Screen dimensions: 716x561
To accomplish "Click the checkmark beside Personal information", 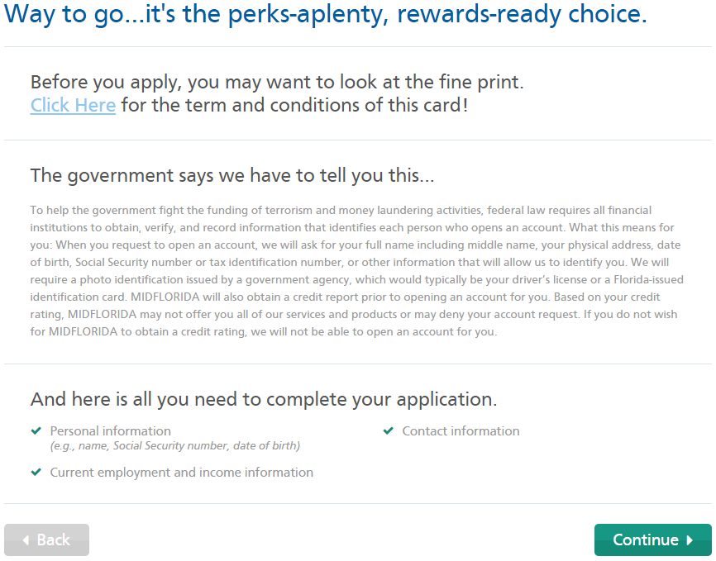I will coord(36,430).
